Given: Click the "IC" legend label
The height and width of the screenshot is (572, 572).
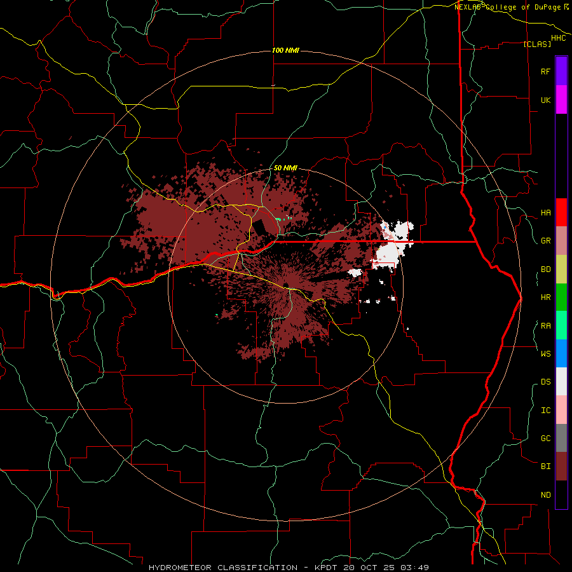Looking at the screenshot, I should tap(545, 411).
